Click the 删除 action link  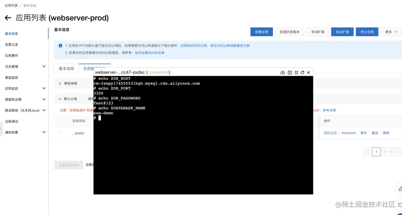click(386, 133)
